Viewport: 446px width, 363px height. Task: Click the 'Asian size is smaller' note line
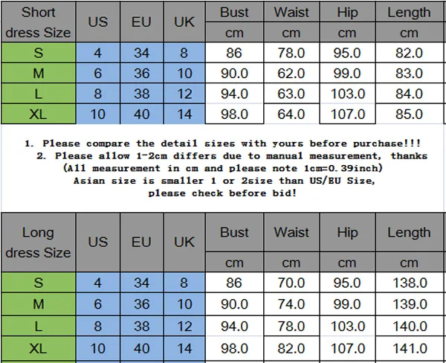(x=224, y=181)
